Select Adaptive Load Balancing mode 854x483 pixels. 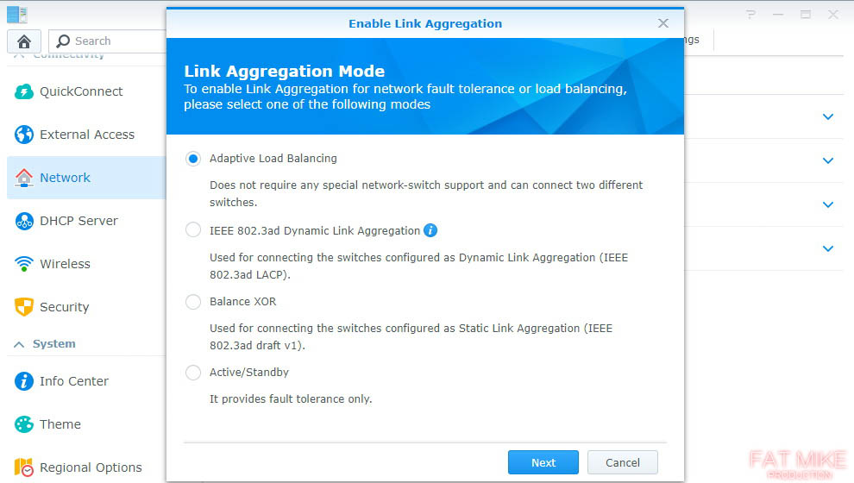[193, 159]
